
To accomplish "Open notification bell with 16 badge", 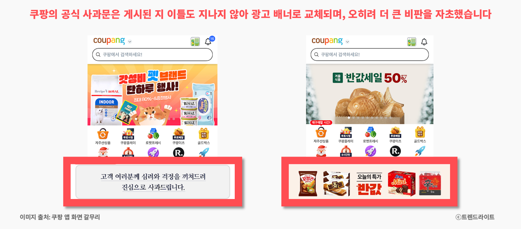I will [x=209, y=41].
